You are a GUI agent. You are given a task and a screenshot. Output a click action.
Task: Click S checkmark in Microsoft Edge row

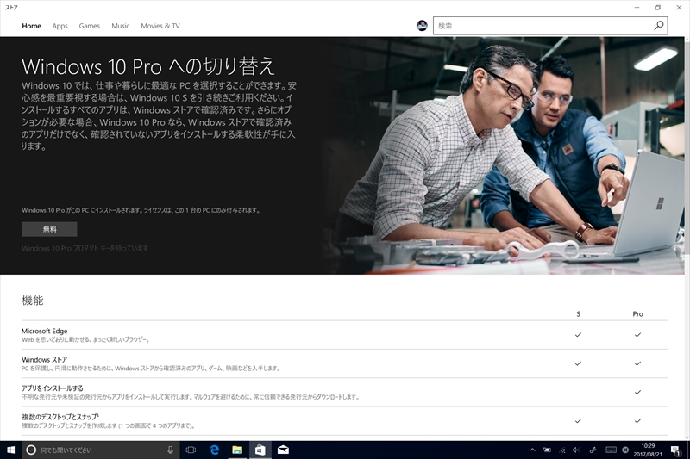pyautogui.click(x=578, y=335)
